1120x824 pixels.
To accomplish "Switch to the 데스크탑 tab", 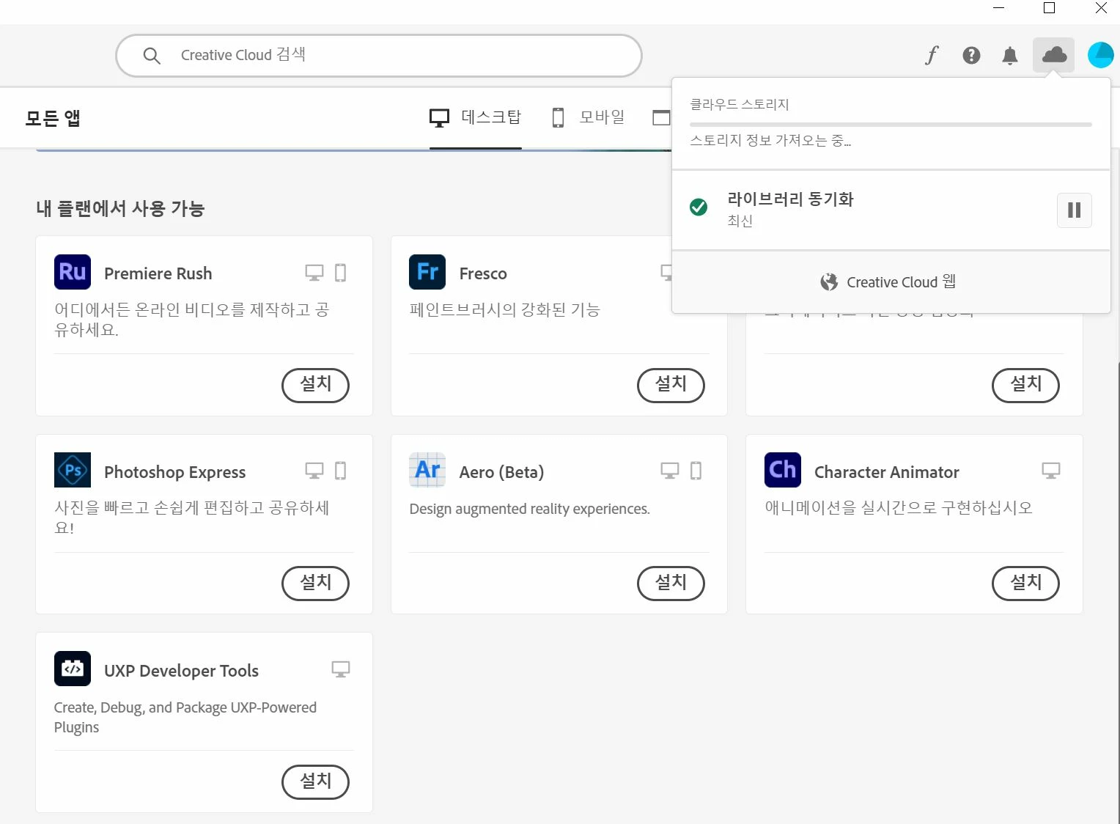I will tap(476, 117).
